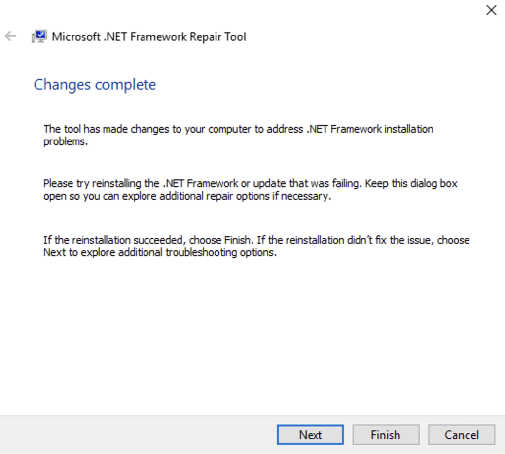The image size is (505, 454).
Task: Click the Repair Tool application icon
Action: pos(39,36)
